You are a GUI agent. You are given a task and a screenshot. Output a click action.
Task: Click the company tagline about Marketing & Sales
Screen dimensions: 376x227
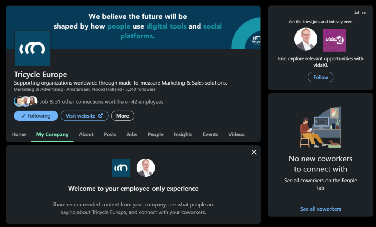click(120, 83)
